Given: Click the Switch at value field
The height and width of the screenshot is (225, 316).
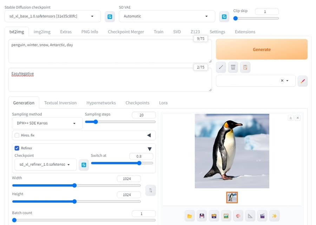Looking at the screenshot, I should [x=141, y=156].
